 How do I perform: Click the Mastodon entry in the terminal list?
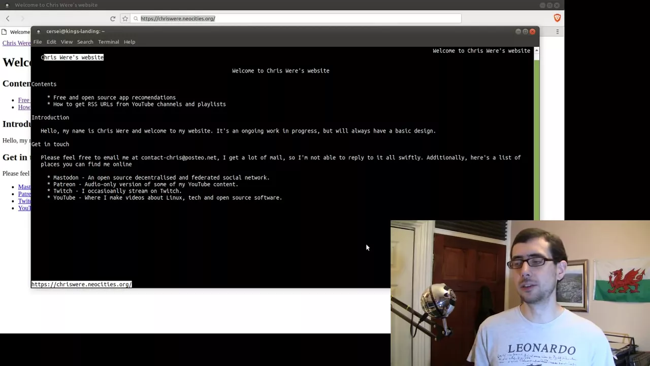tap(161, 178)
